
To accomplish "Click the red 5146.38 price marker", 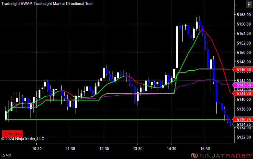I will pos(243,70).
